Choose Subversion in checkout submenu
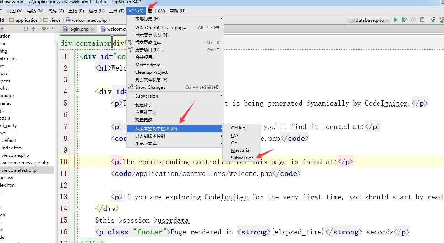The width and height of the screenshot is (444, 243). (241, 158)
